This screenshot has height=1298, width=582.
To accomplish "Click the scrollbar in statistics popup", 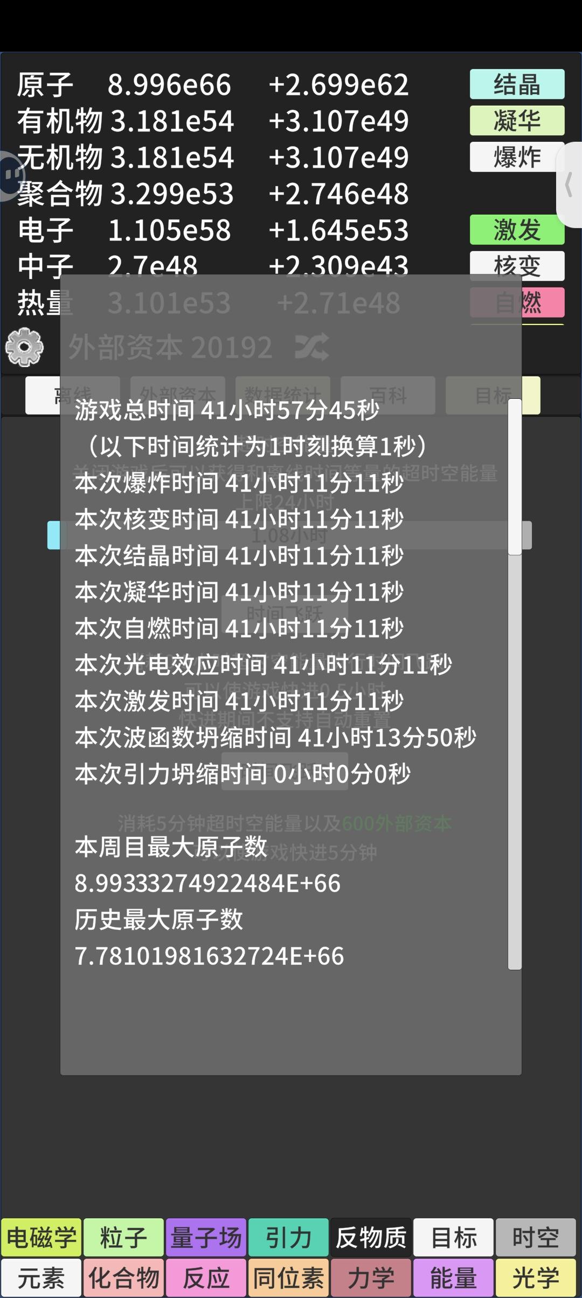I will [515, 477].
